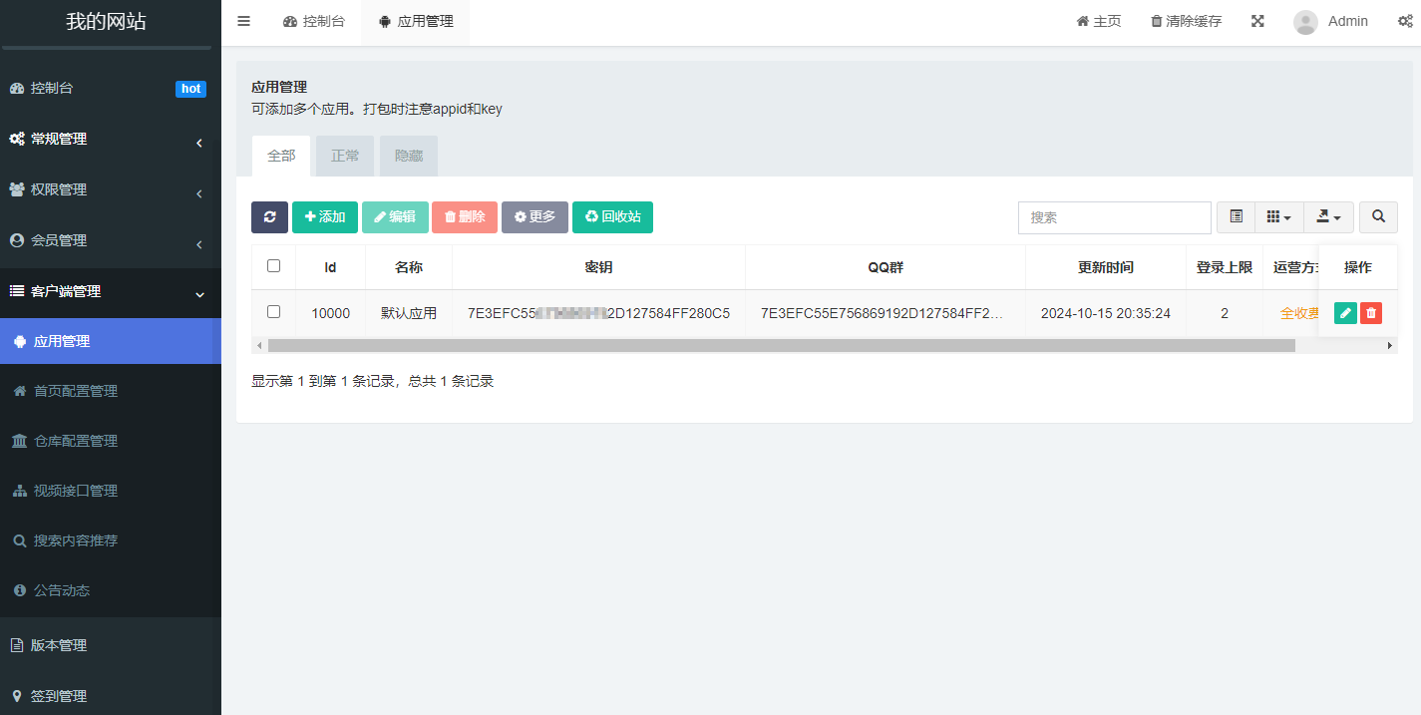Open the column visibility dropdown
The height and width of the screenshot is (715, 1421).
click(1279, 216)
